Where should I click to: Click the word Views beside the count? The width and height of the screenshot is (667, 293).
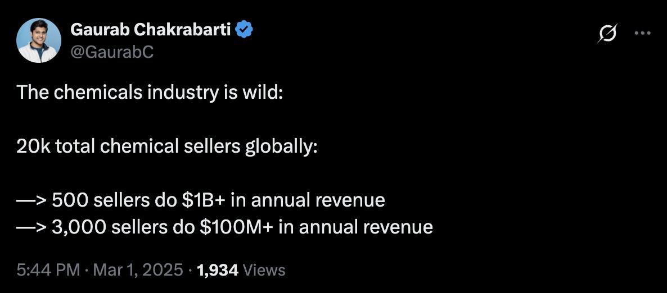264,270
